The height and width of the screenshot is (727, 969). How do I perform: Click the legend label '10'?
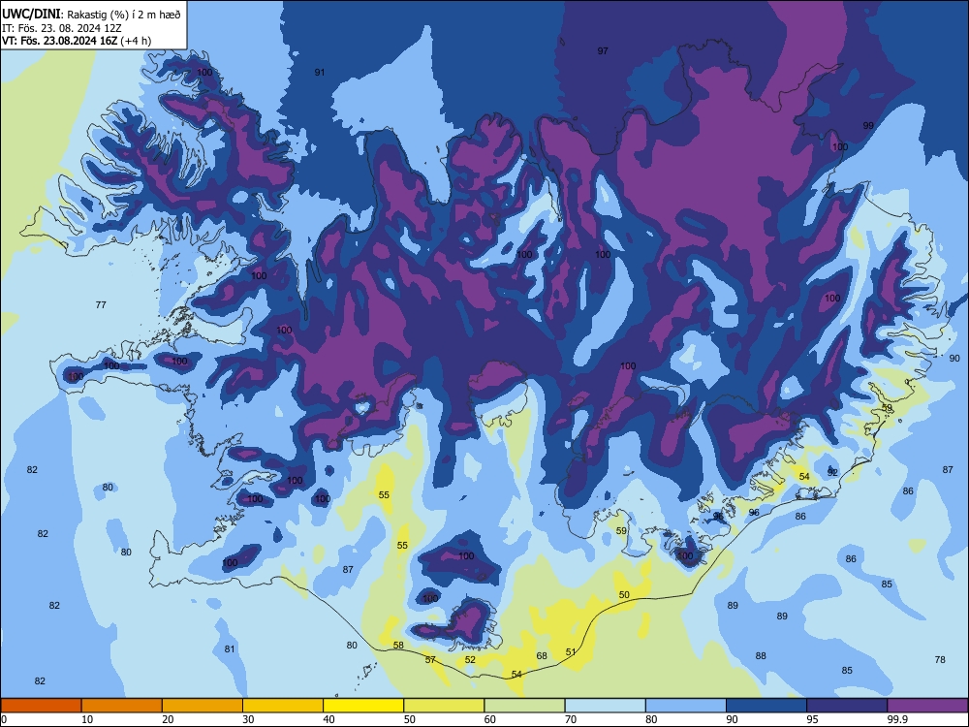[x=87, y=719]
